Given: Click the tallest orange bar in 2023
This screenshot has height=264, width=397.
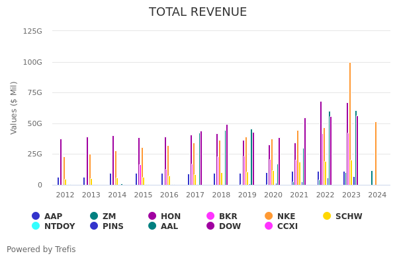Looking at the screenshot, I should pos(350,124).
